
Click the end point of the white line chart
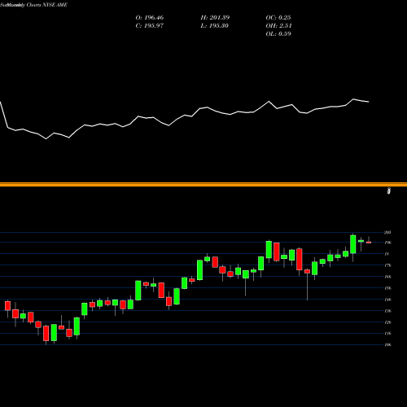tap(369, 102)
